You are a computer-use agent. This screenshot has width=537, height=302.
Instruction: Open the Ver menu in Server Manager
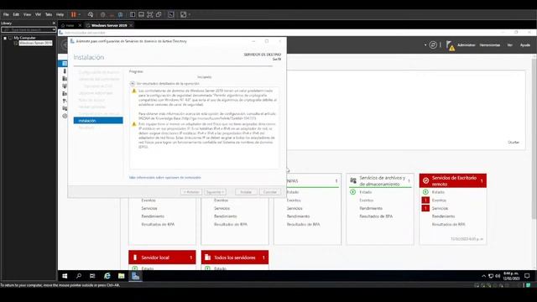509,44
